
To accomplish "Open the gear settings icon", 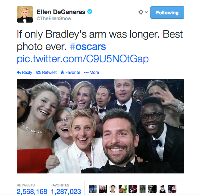I will pyautogui.click(x=141, y=12).
